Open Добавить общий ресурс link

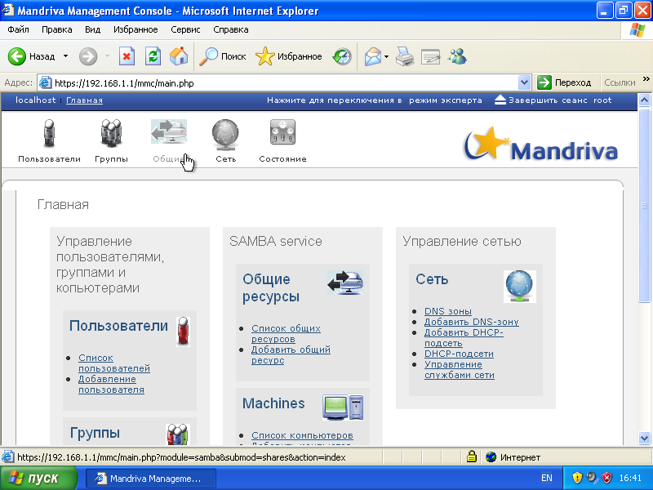pyautogui.click(x=291, y=354)
